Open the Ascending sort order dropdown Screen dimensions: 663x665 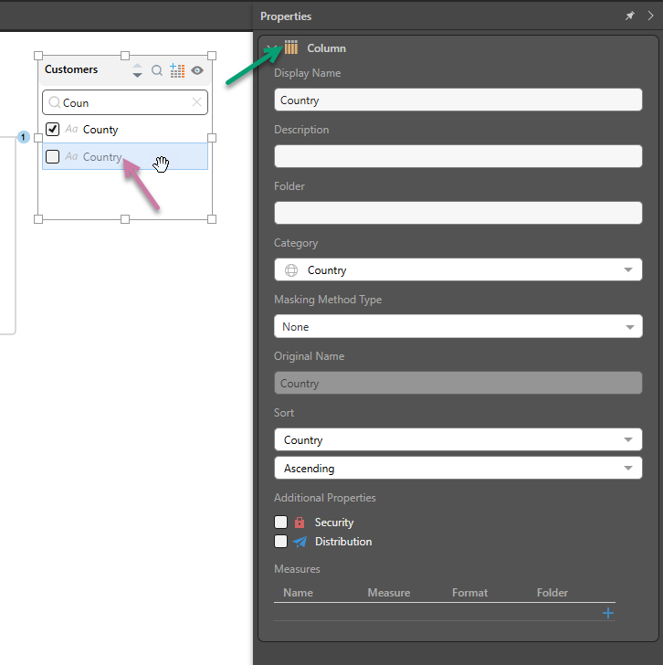click(458, 469)
